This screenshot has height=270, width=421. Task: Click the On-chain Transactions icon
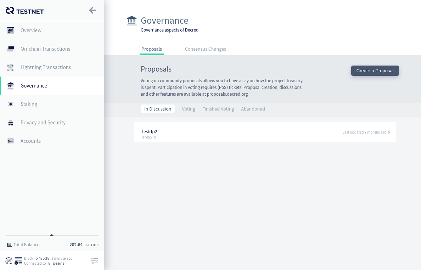pyautogui.click(x=11, y=49)
